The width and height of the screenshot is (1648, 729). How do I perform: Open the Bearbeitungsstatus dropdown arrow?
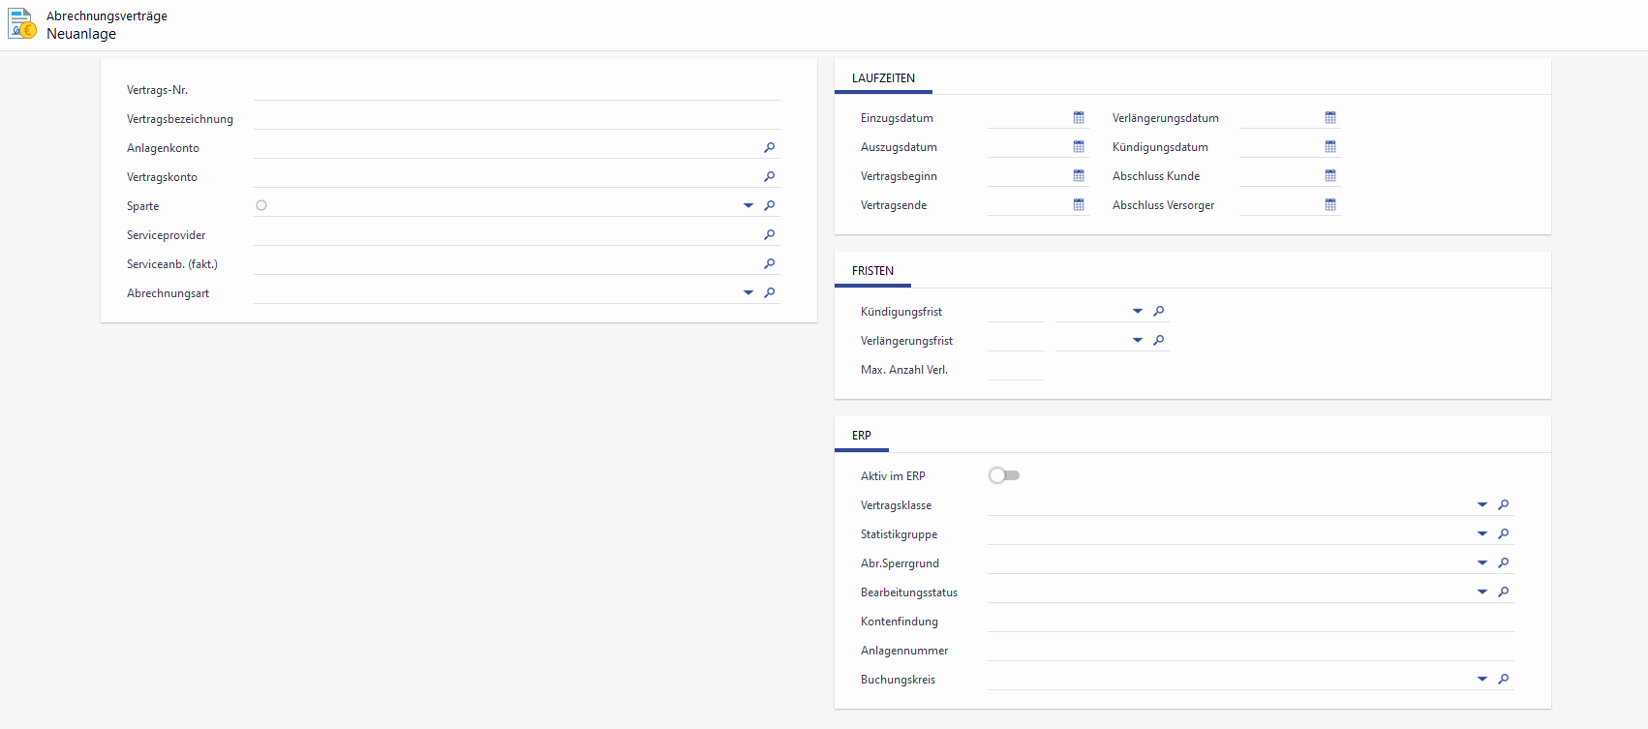coord(1481,592)
